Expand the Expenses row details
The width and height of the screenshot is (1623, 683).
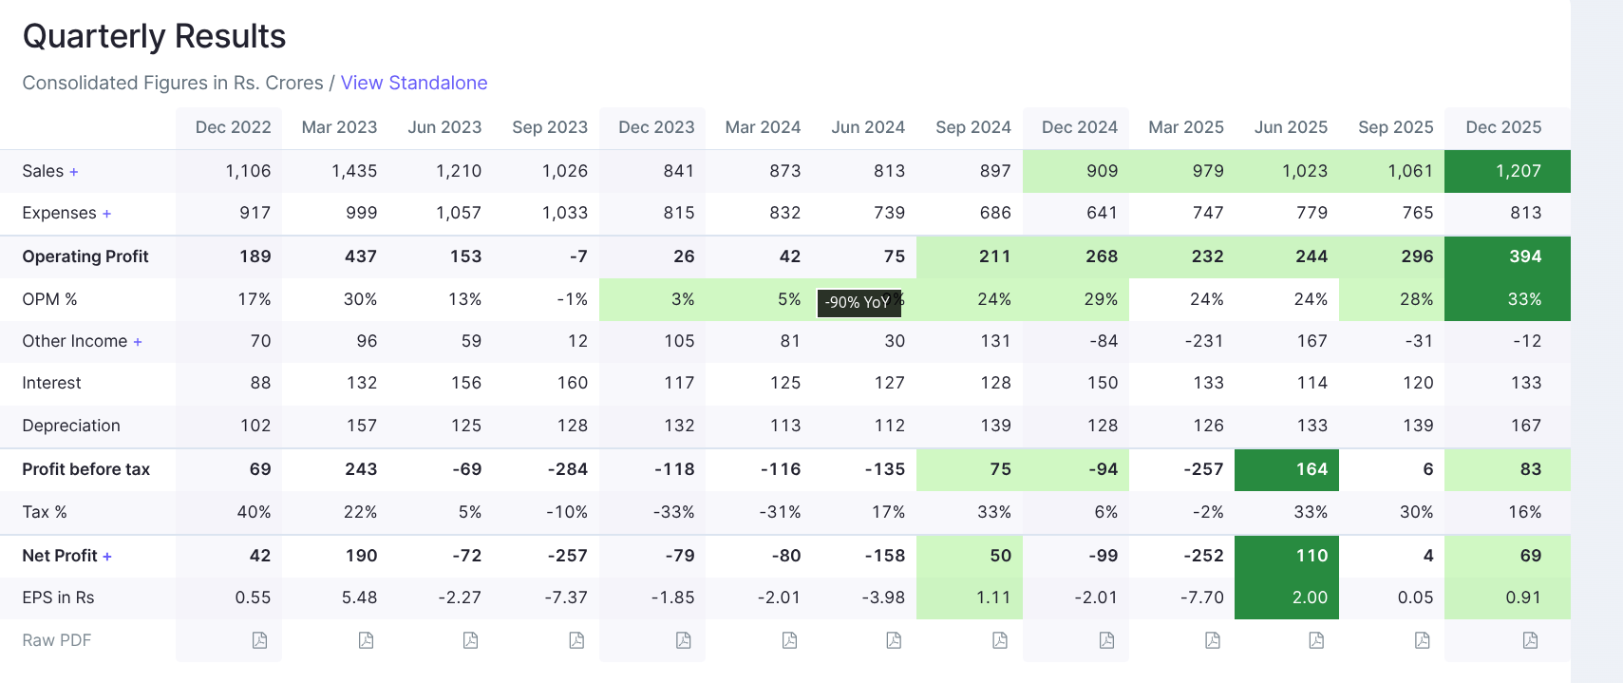point(106,214)
